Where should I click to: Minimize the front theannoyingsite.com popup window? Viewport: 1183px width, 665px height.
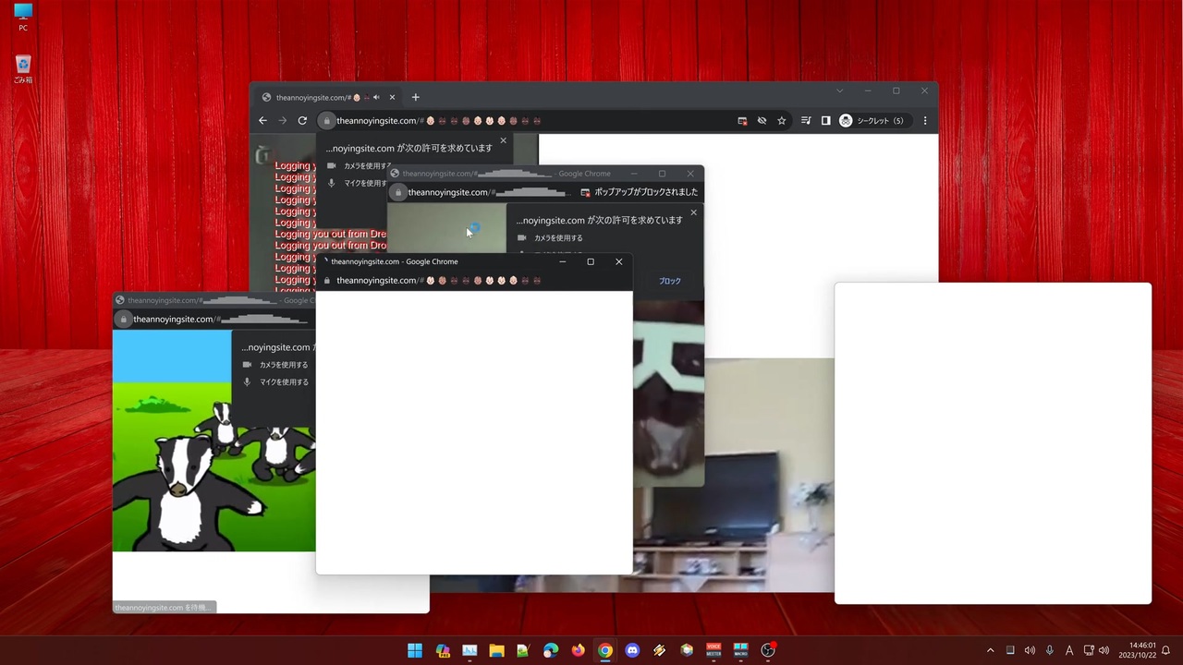click(x=562, y=261)
